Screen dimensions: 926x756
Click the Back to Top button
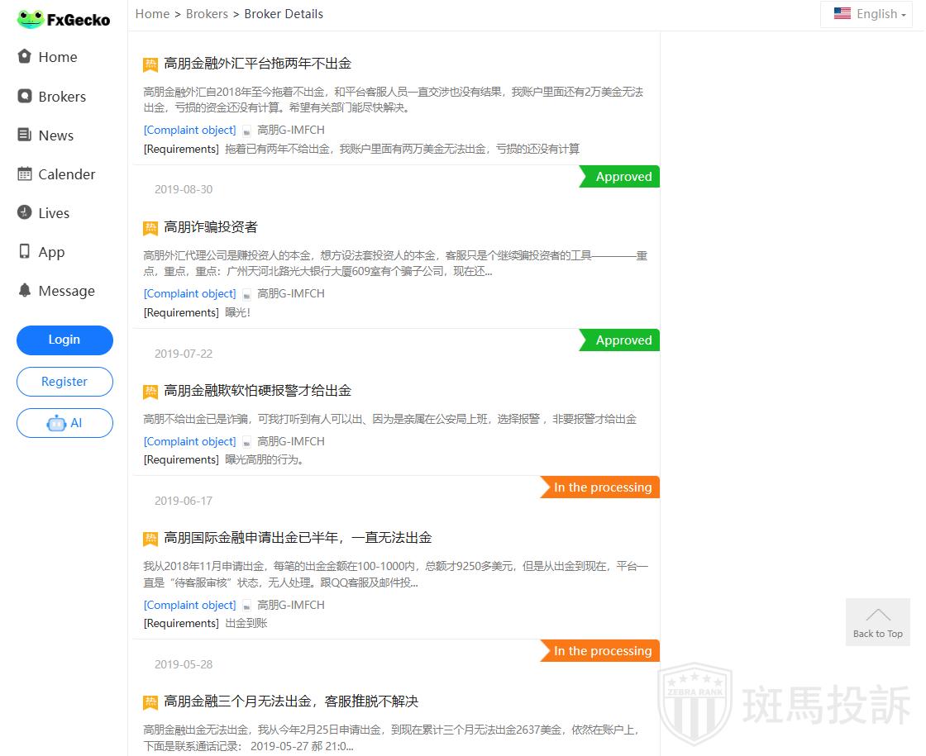(x=877, y=622)
